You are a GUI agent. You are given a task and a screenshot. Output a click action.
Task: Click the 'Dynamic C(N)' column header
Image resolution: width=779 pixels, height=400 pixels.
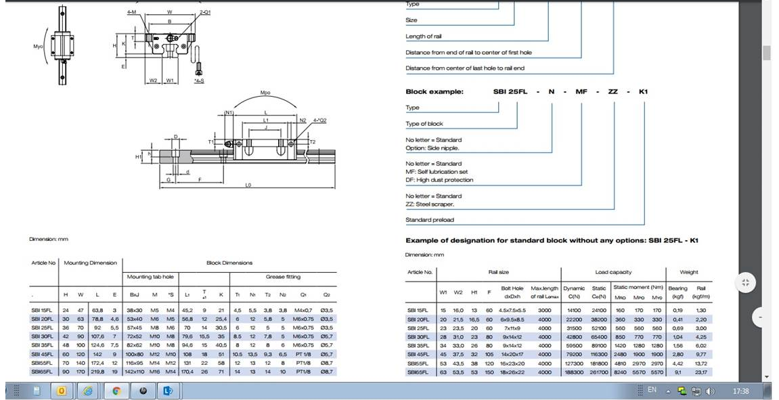pos(574,292)
